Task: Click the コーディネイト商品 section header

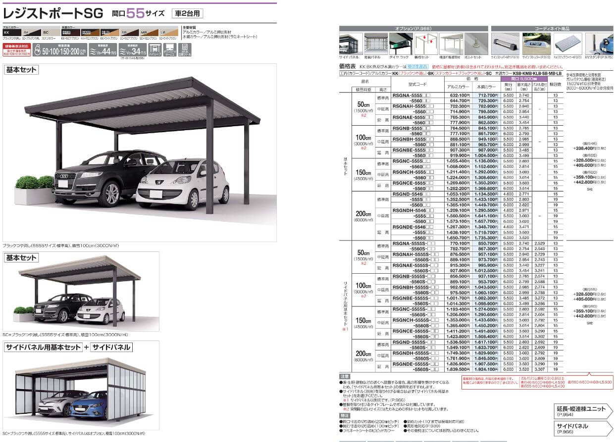Action: pos(552,29)
